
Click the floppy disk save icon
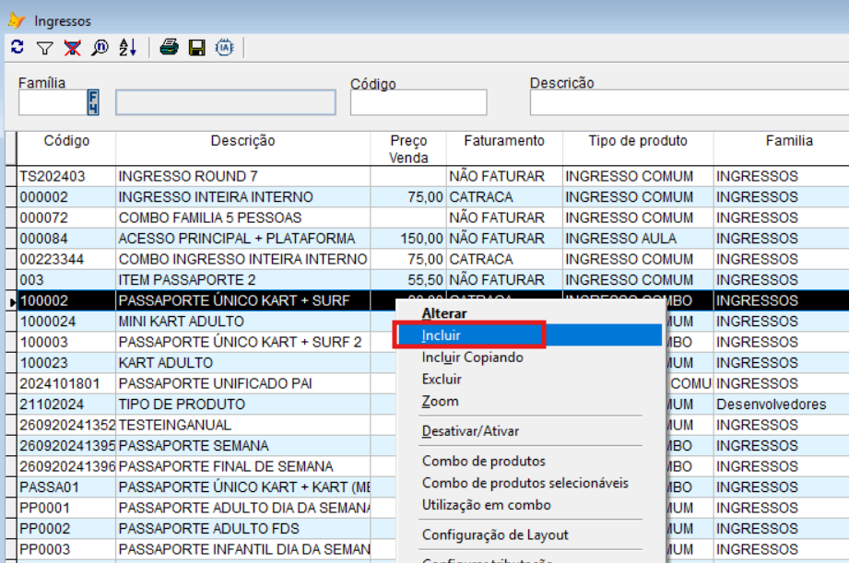point(196,48)
